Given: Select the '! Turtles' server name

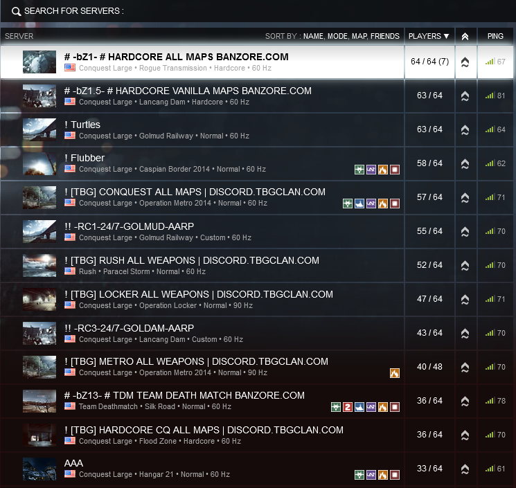Looking at the screenshot, I should (82, 125).
